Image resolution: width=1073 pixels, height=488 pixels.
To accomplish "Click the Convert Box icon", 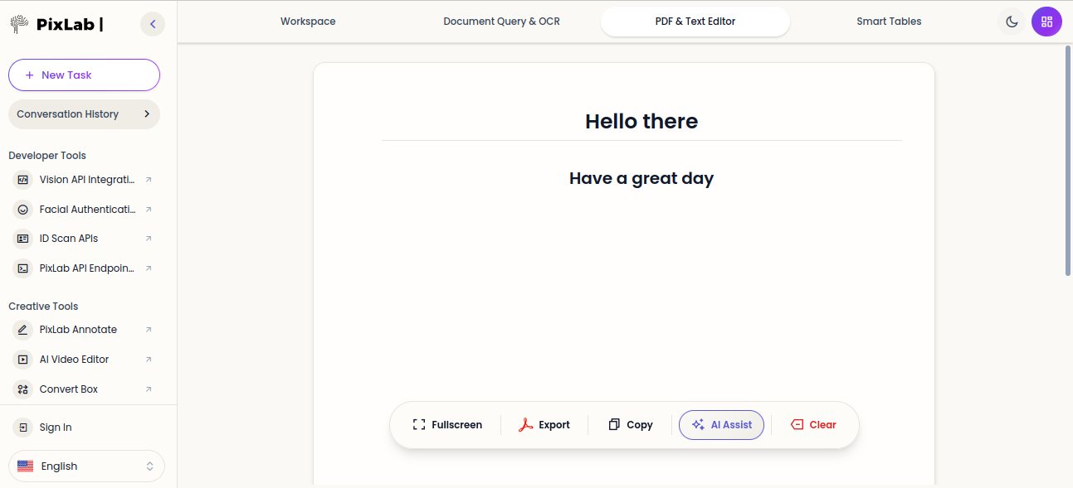I will coord(22,389).
